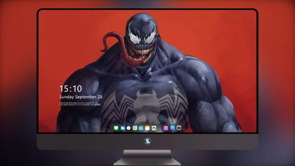Launch the pink iTunes music app
The width and height of the screenshot is (295, 166).
[x=166, y=128]
